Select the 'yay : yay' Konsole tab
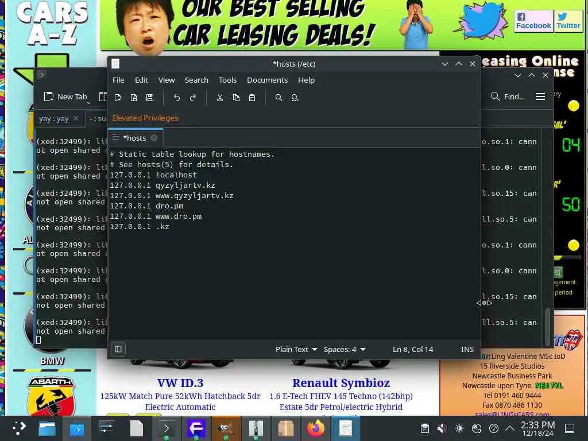Screen dimensions: 588x441 click(x=53, y=119)
